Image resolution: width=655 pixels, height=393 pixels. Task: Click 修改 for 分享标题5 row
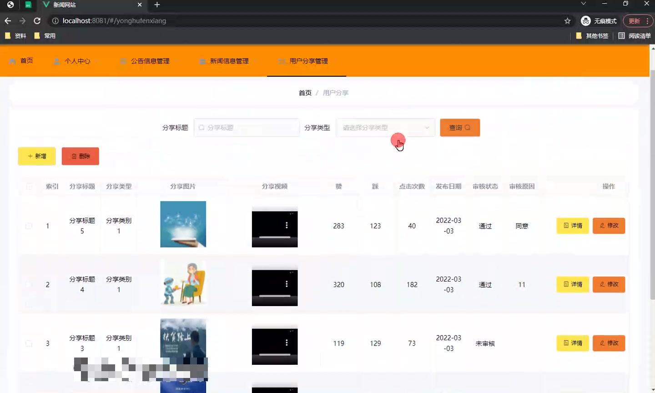[x=609, y=226]
